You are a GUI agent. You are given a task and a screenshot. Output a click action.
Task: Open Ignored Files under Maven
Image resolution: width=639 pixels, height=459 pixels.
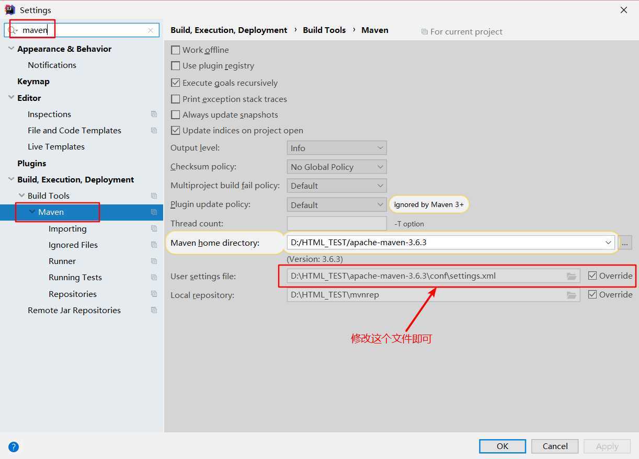(x=73, y=245)
